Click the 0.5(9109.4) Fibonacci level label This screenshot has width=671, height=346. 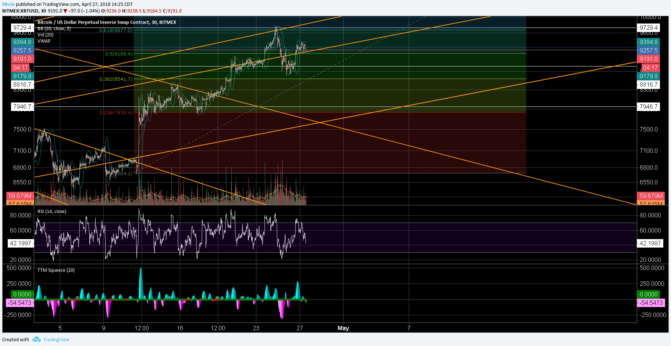click(x=119, y=54)
